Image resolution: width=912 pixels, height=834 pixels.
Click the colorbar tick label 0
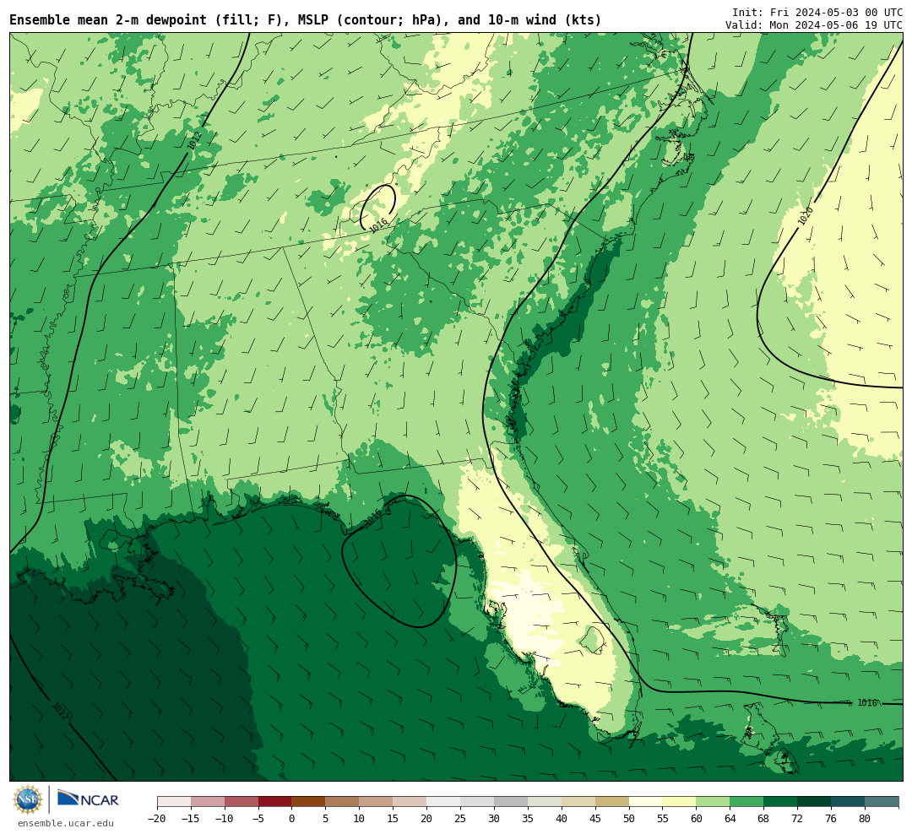point(292,819)
